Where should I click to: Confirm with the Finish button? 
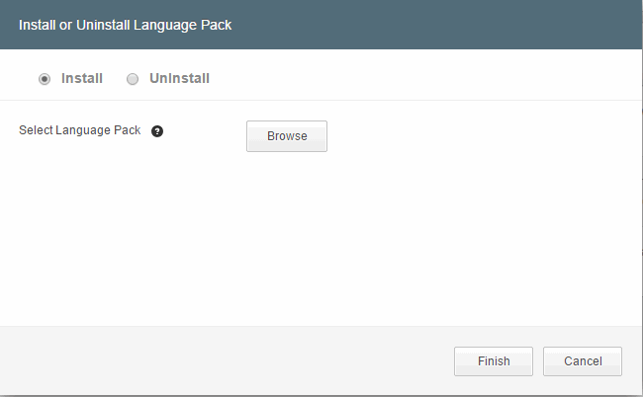click(494, 361)
